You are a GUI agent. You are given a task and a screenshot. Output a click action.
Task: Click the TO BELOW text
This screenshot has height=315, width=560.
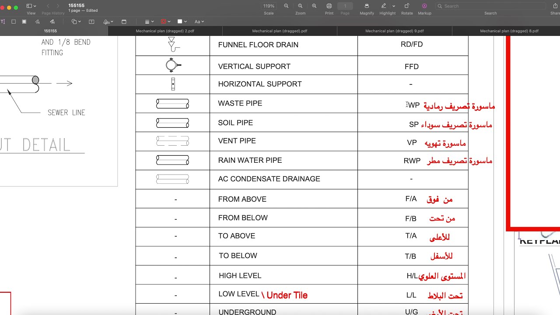point(238,255)
